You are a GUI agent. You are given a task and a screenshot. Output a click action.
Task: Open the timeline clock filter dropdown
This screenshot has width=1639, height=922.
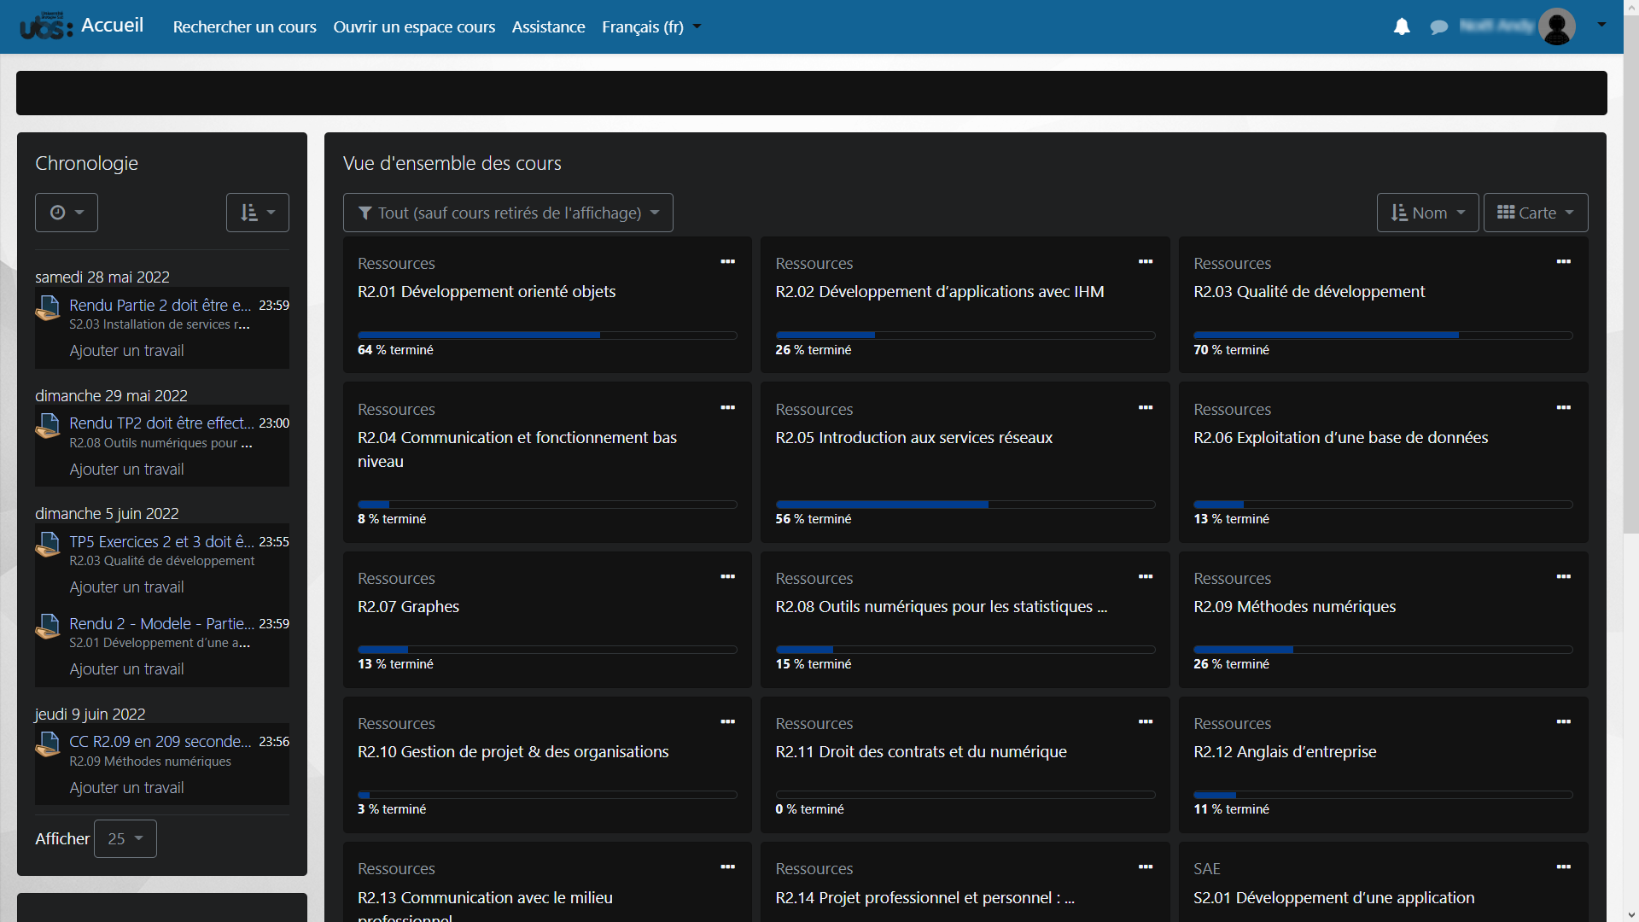(67, 213)
